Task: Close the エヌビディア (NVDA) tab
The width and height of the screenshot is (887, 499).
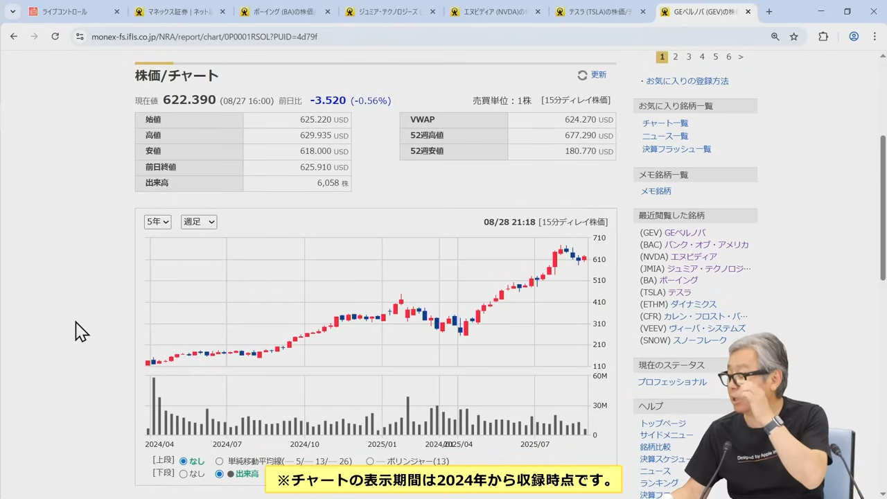Action: [538, 12]
